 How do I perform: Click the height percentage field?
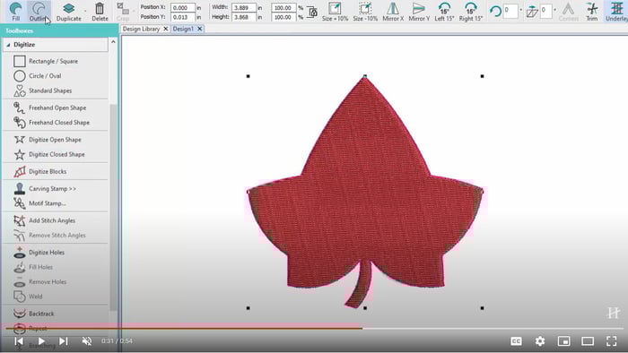coord(283,17)
